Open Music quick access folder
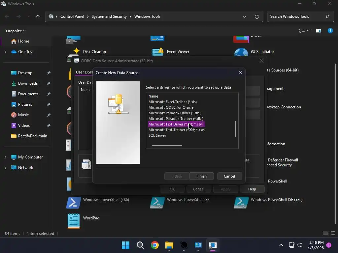338x253 pixels. (23, 115)
